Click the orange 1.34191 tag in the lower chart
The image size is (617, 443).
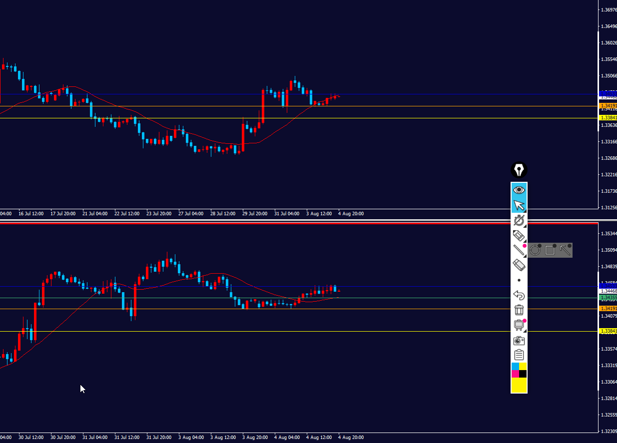(609, 309)
